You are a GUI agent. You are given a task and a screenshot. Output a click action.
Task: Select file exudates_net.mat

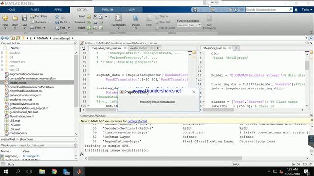pyautogui.click(x=21, y=99)
